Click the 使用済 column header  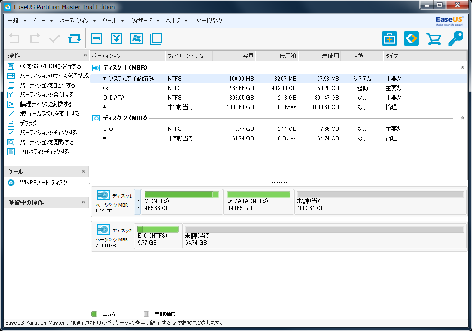(x=277, y=56)
